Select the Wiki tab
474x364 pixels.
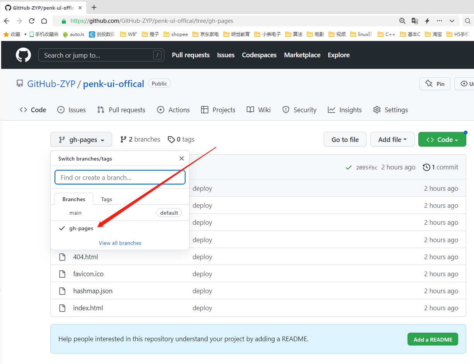coord(259,110)
